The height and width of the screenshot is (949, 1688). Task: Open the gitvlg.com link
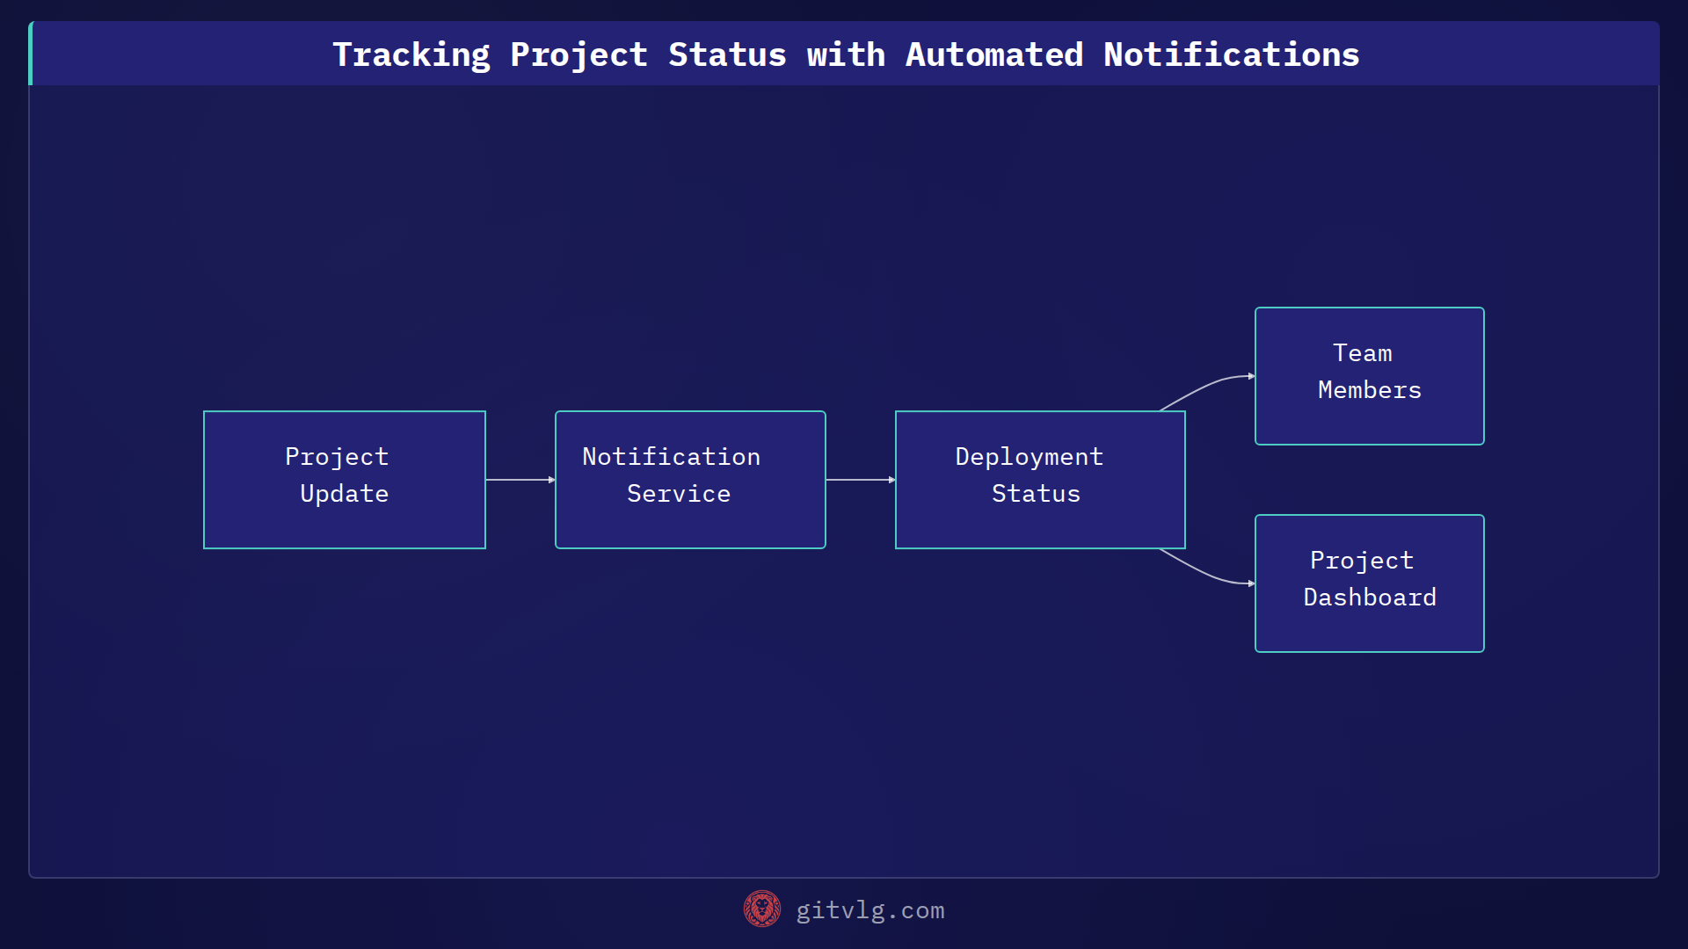point(869,910)
